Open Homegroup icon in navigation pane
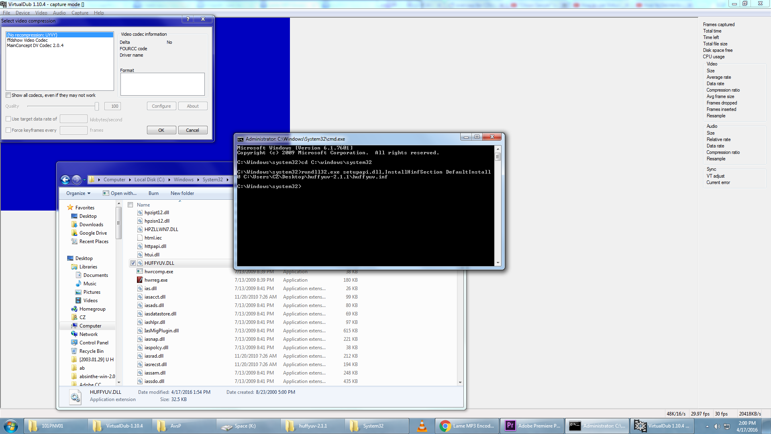771x434 pixels. point(74,309)
